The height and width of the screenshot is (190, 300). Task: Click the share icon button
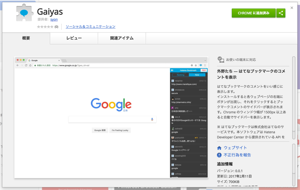(x=281, y=13)
